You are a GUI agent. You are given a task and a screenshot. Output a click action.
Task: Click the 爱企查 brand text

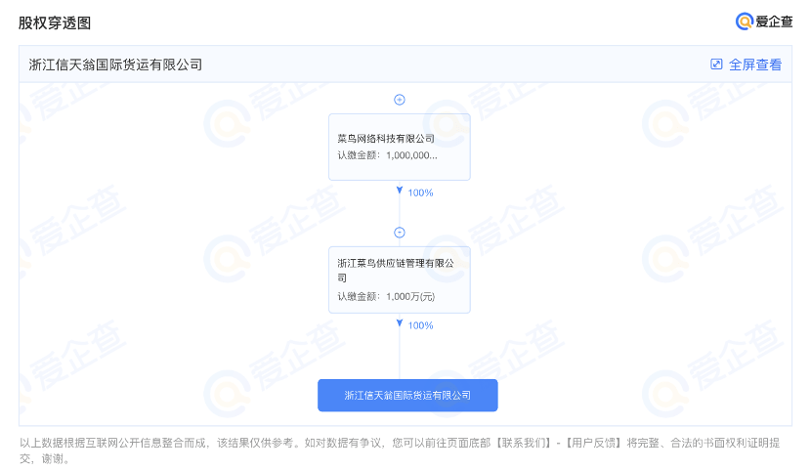(x=774, y=21)
